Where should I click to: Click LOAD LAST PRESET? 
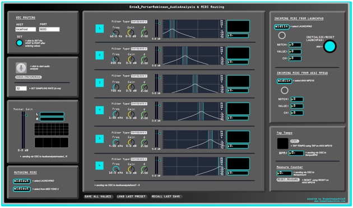click(x=131, y=197)
